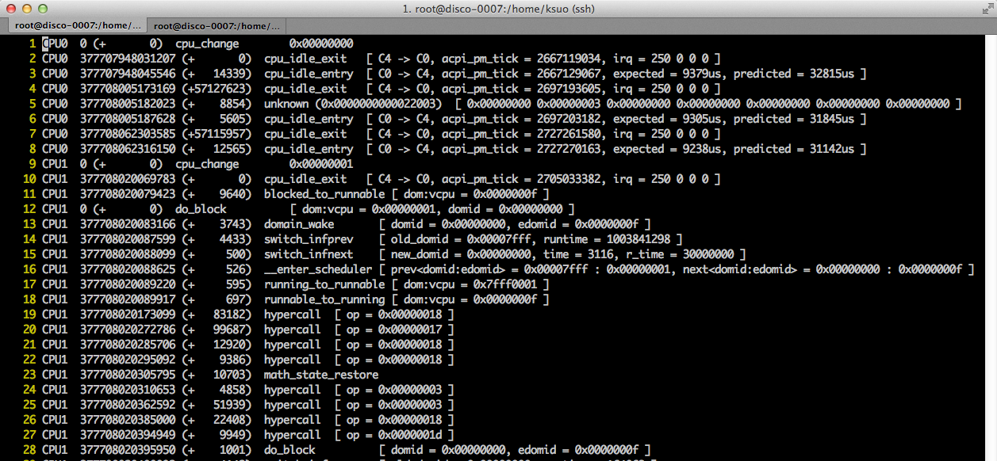Click the window title showing ssh session
The height and width of the screenshot is (461, 997).
tap(498, 9)
